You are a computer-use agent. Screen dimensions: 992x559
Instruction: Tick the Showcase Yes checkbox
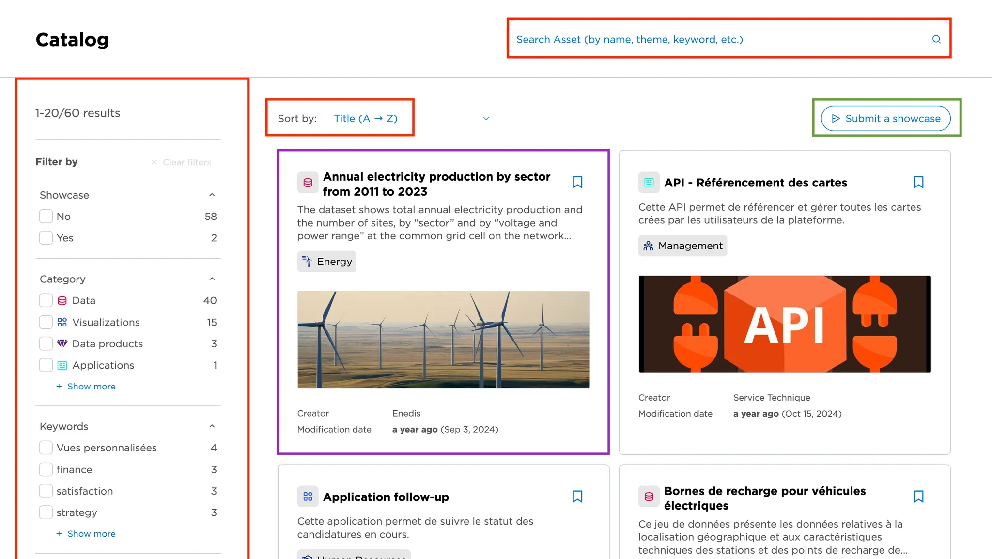click(46, 238)
